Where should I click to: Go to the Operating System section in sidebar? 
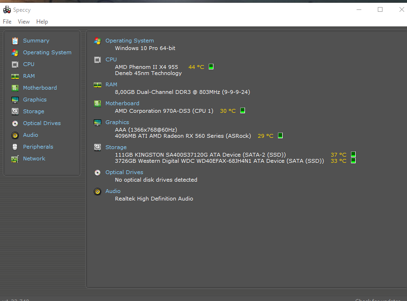pos(47,52)
